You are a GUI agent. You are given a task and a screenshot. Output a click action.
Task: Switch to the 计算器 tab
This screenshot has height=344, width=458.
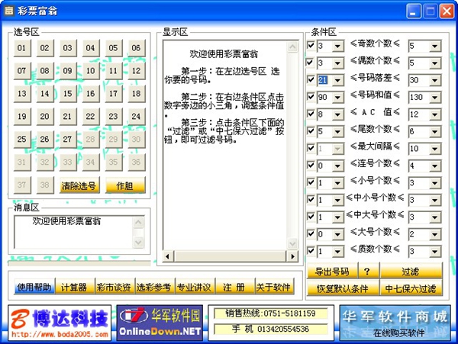(x=74, y=288)
